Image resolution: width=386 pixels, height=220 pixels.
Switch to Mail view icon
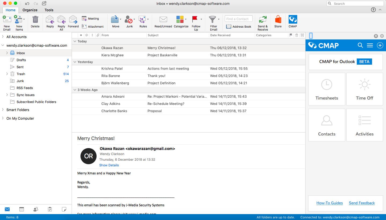7,209
